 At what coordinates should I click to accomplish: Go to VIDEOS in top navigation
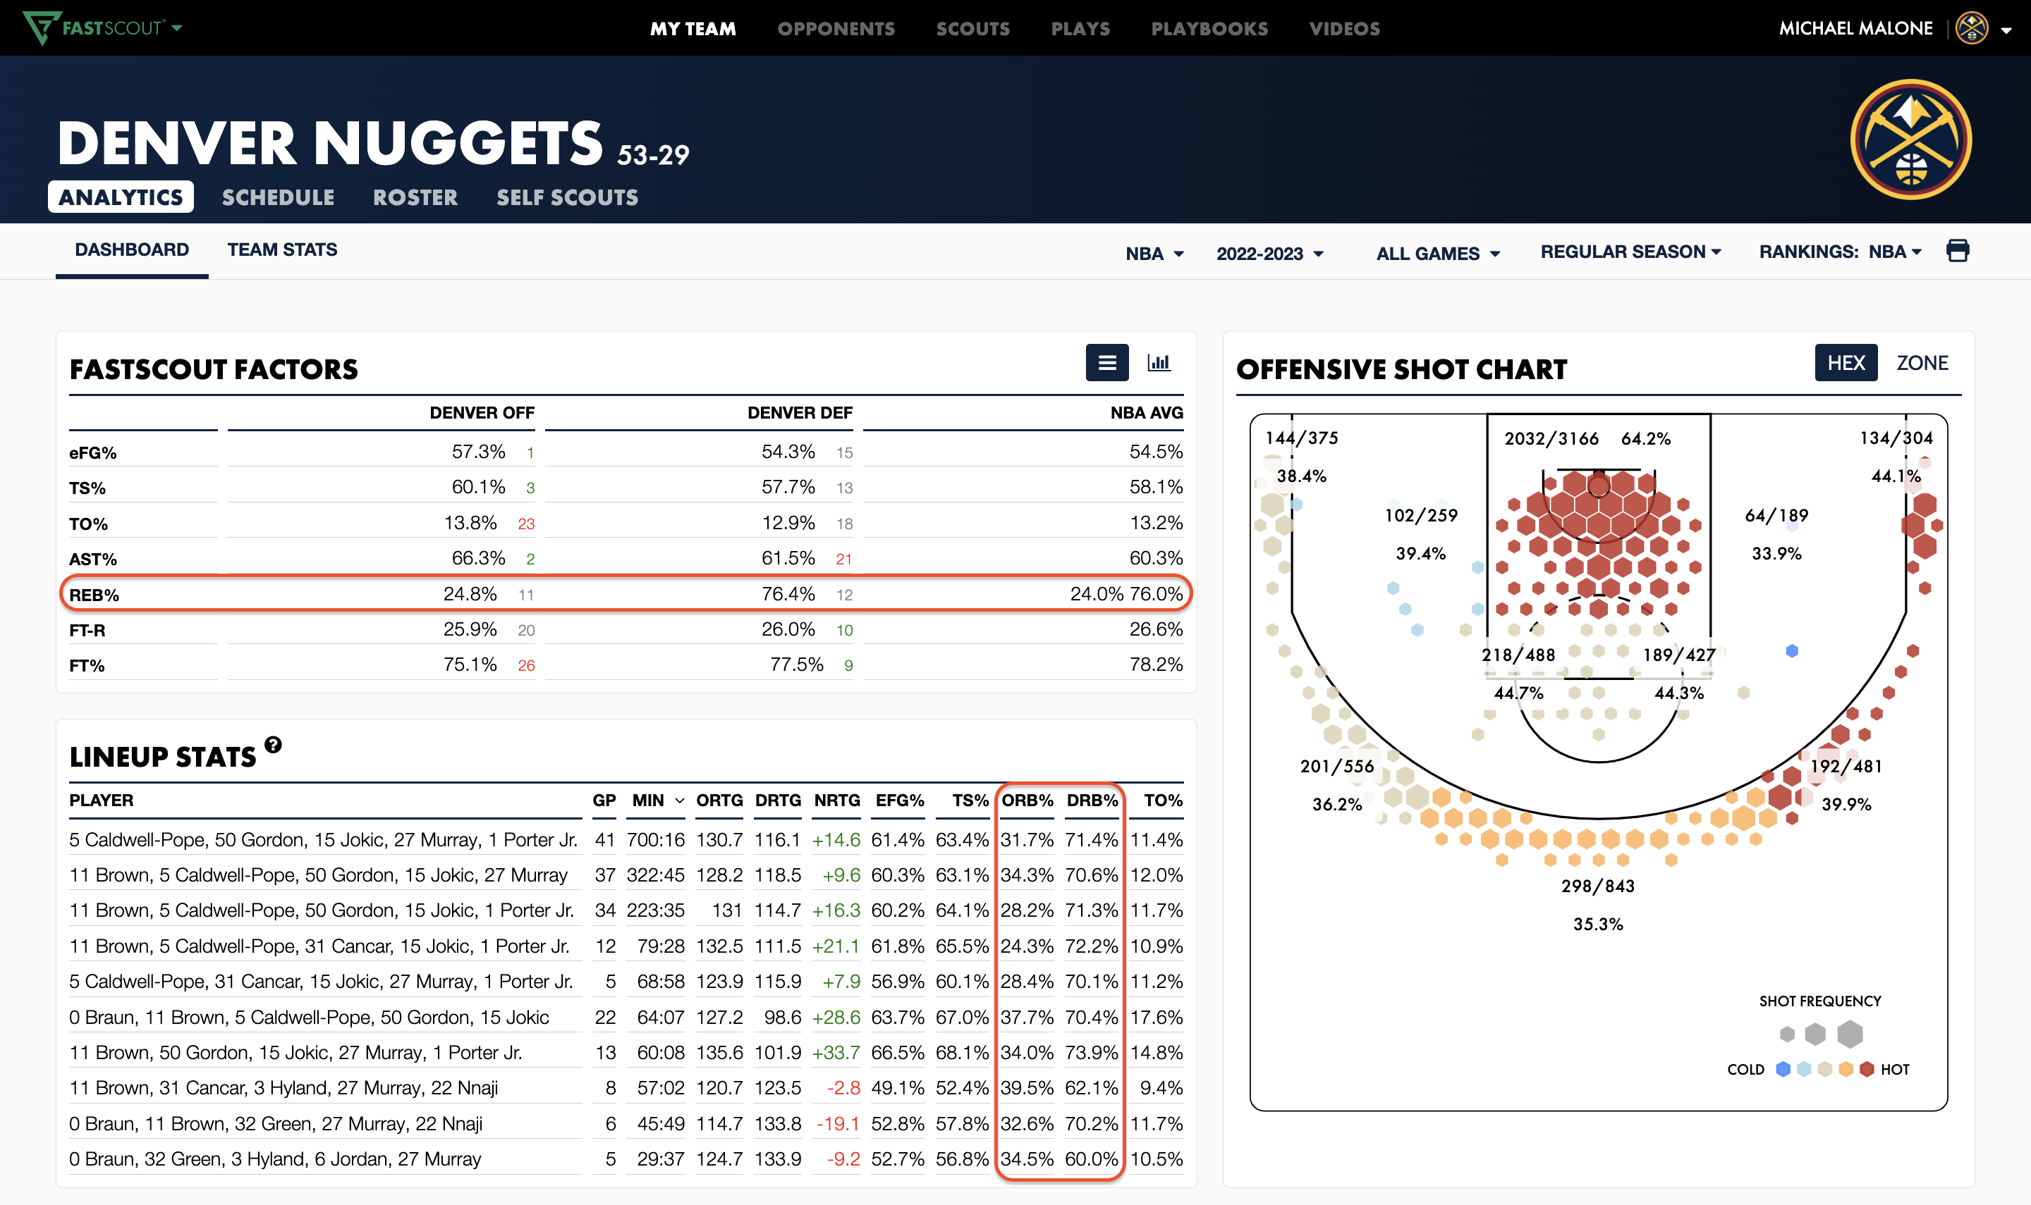[1343, 28]
